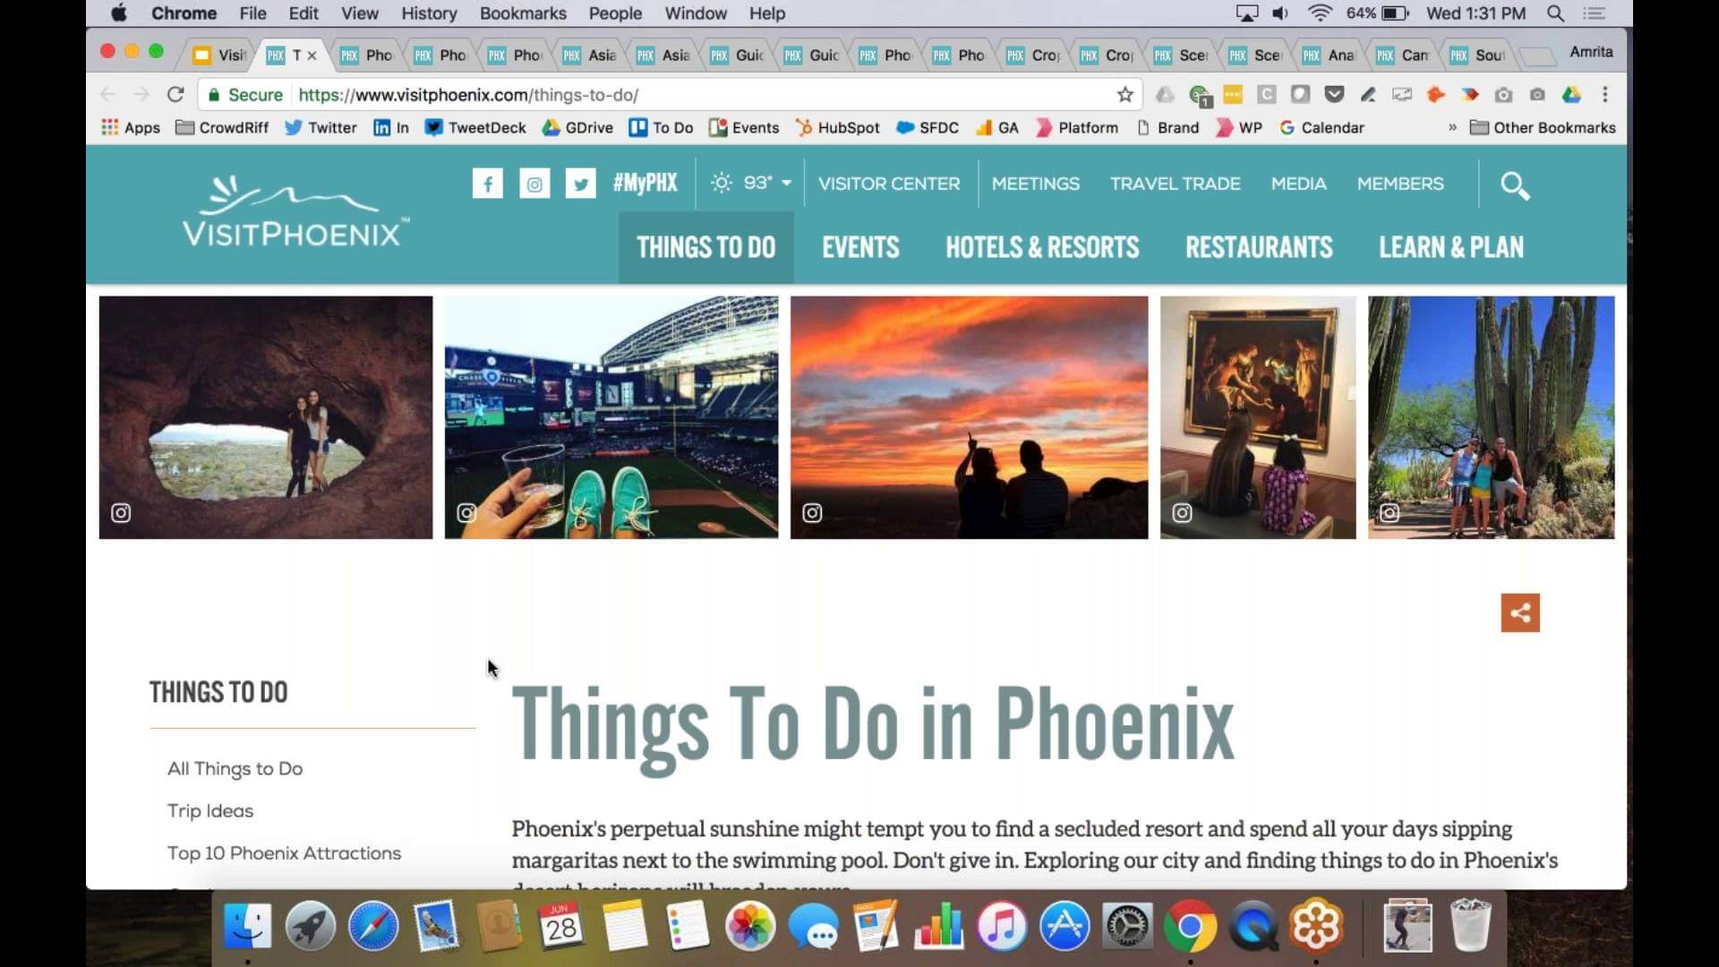This screenshot has height=967, width=1719.
Task: Select the THINGS TO DO menu tab
Action: [x=705, y=247]
